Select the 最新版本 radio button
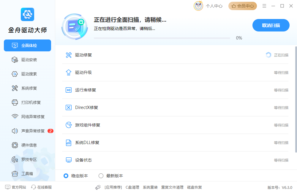Viewport: 297px width, 193px height. coord(101,176)
